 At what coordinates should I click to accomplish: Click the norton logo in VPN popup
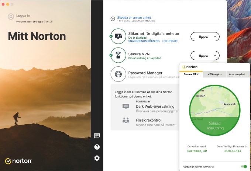190,67
